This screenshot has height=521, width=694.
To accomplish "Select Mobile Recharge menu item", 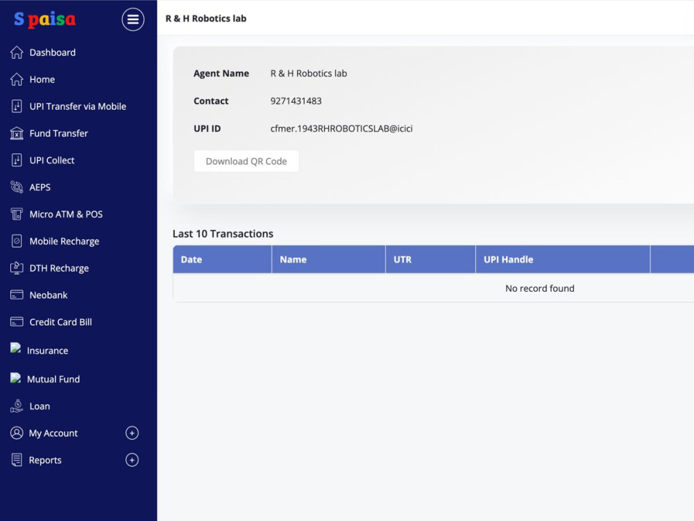I will tap(64, 242).
